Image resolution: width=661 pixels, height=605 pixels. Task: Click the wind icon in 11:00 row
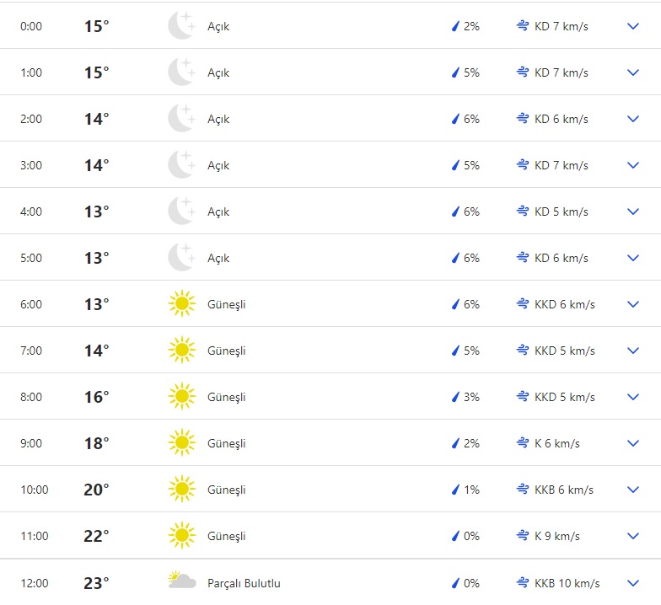523,536
